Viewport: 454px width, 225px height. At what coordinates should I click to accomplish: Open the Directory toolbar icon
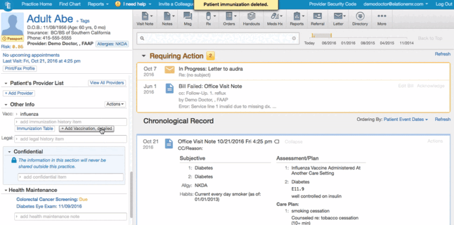tap(360, 19)
